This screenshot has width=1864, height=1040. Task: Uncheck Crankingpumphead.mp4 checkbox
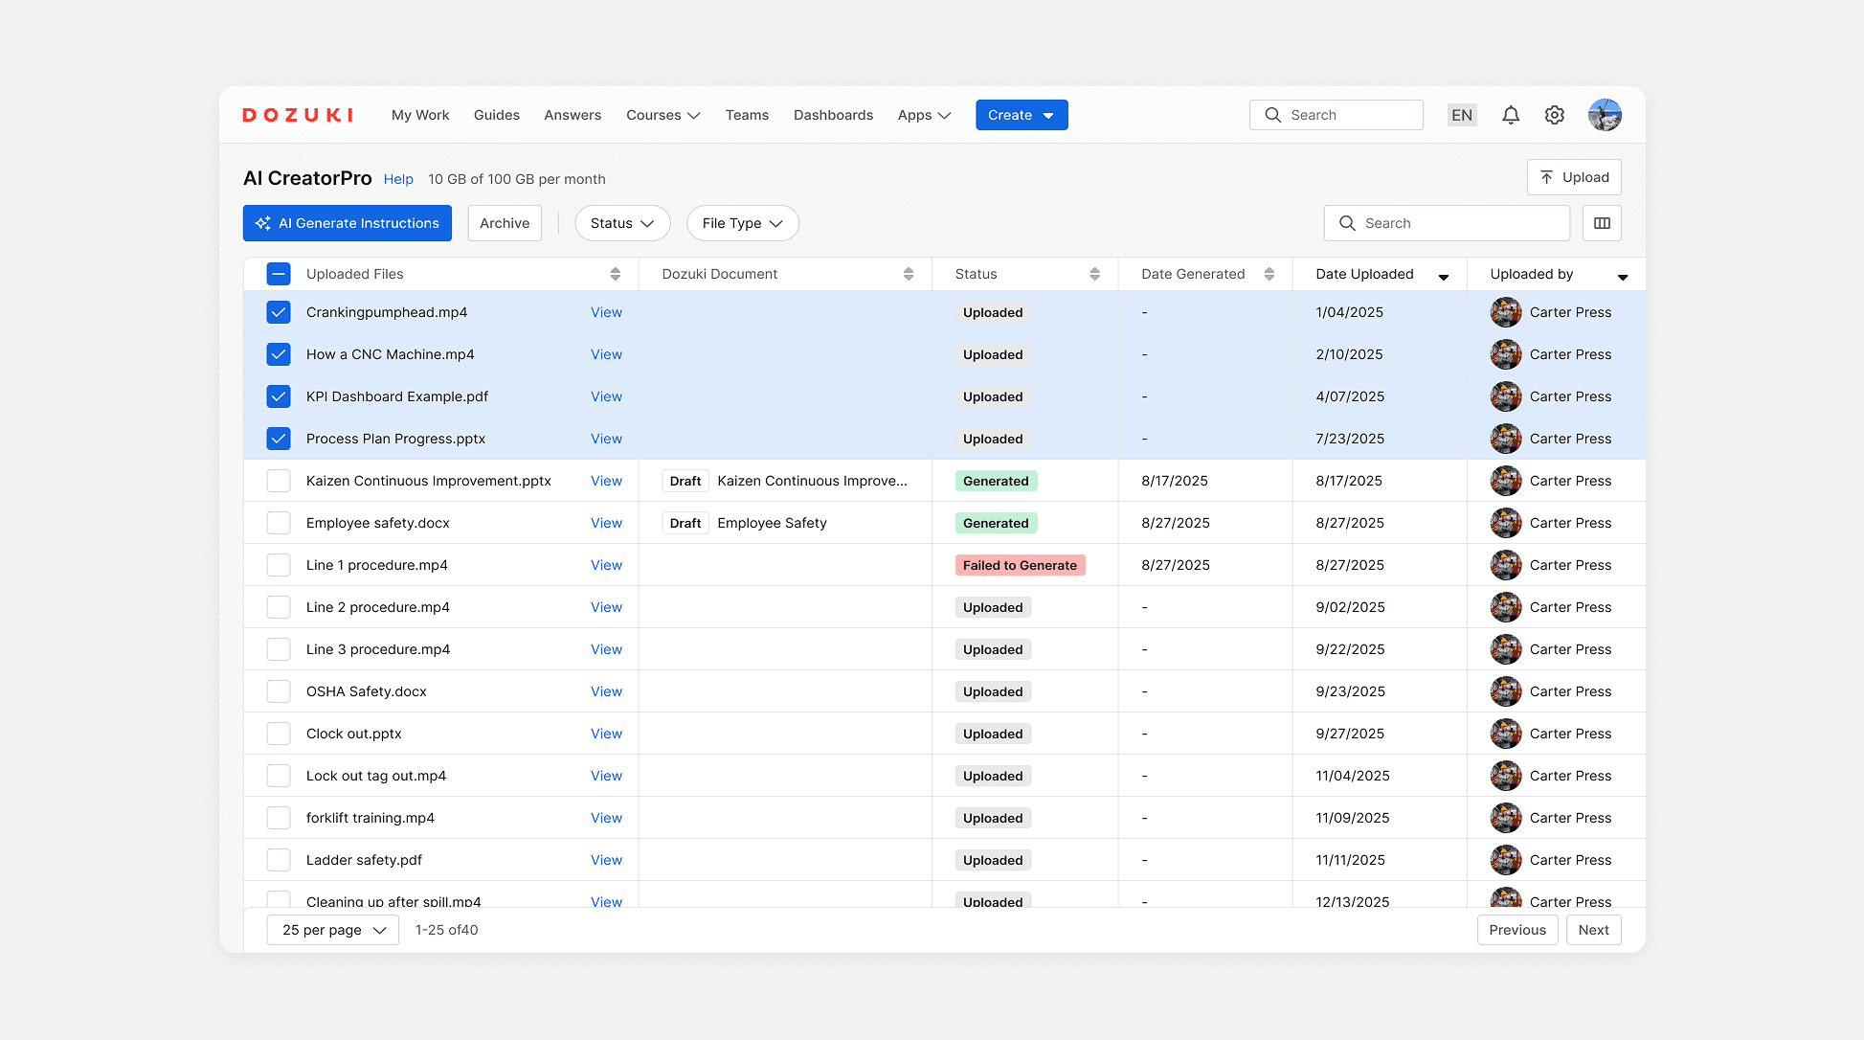279,312
